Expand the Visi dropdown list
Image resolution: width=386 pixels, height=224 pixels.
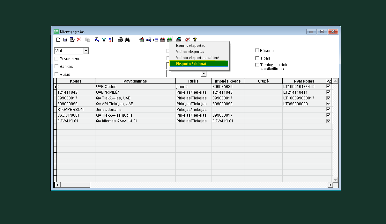point(85,51)
